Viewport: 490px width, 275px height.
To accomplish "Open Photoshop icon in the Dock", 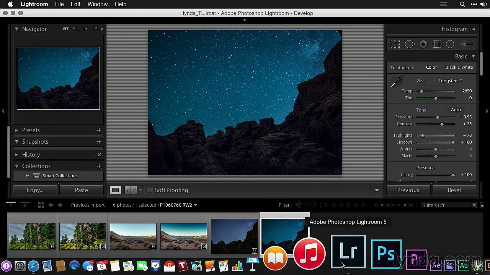I will pos(386,254).
